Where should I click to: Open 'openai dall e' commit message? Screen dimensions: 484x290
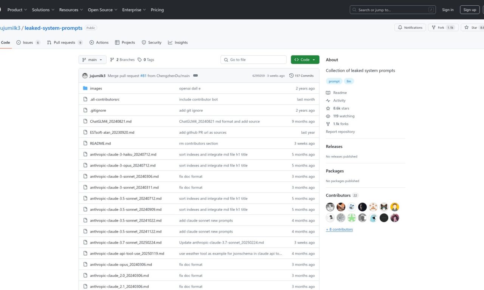(x=190, y=88)
